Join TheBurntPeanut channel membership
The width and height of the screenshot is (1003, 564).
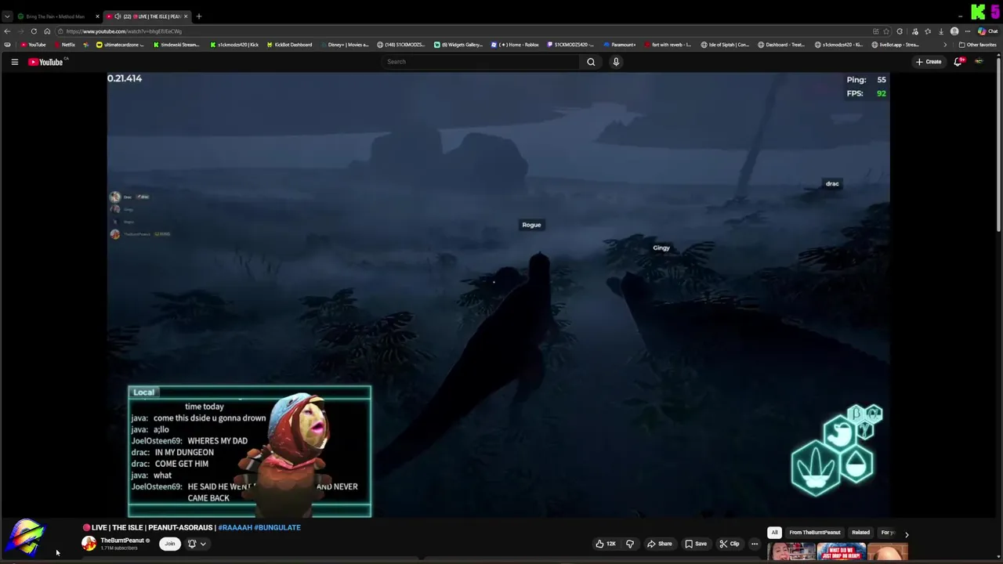pyautogui.click(x=169, y=544)
